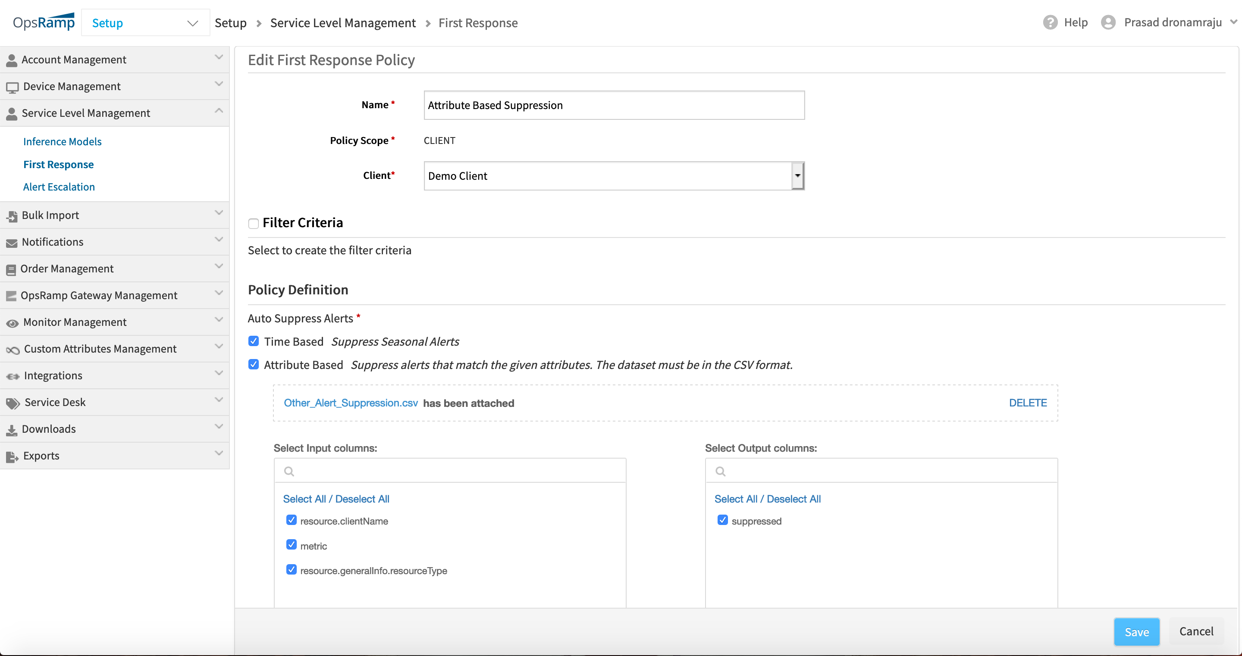Click the Device Management sidebar icon

coord(12,86)
